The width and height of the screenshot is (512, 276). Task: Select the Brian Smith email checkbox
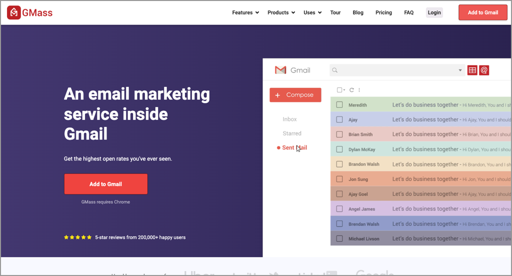pyautogui.click(x=339, y=134)
